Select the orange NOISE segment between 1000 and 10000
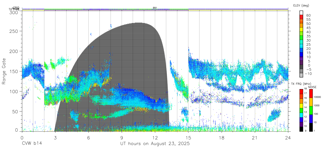324x149 pixels. [x=311, y=102]
